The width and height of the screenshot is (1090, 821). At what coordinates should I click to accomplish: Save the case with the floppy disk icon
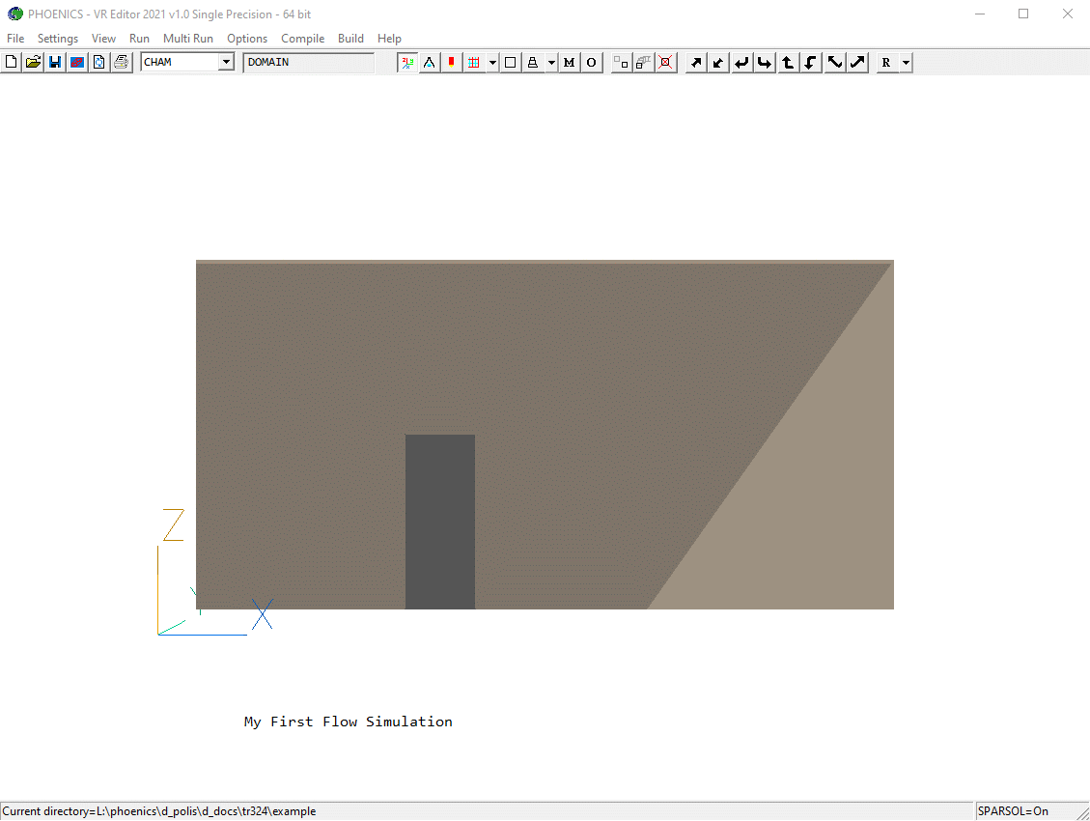coord(55,63)
